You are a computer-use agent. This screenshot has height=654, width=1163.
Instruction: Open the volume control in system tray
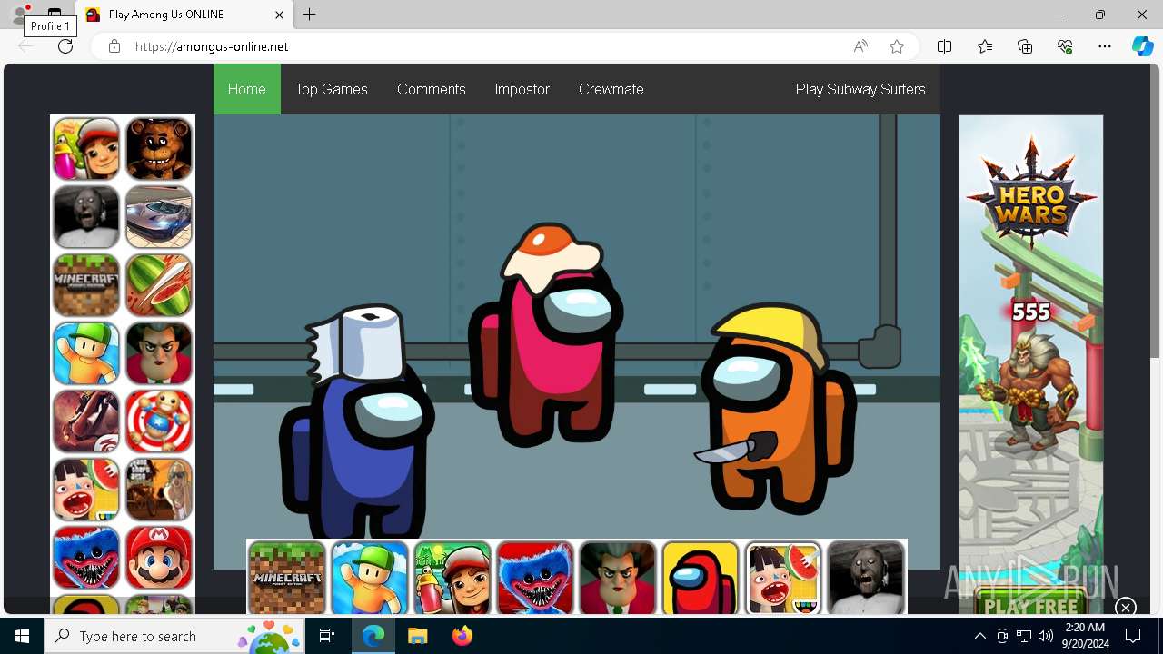1045,637
